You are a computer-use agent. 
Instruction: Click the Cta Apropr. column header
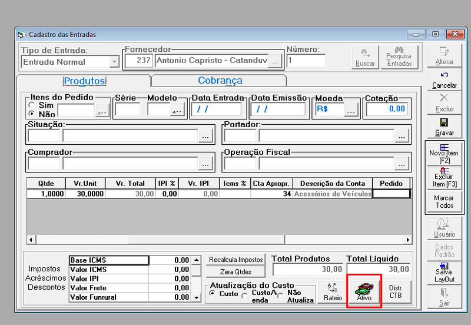tap(271, 184)
